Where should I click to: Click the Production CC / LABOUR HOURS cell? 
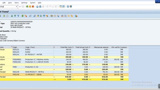[x=39, y=62]
